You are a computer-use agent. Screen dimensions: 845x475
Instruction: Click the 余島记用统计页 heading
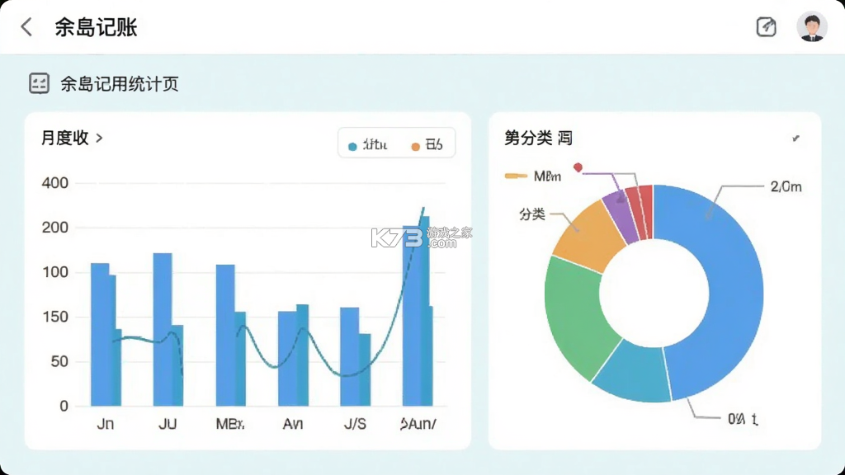[119, 84]
